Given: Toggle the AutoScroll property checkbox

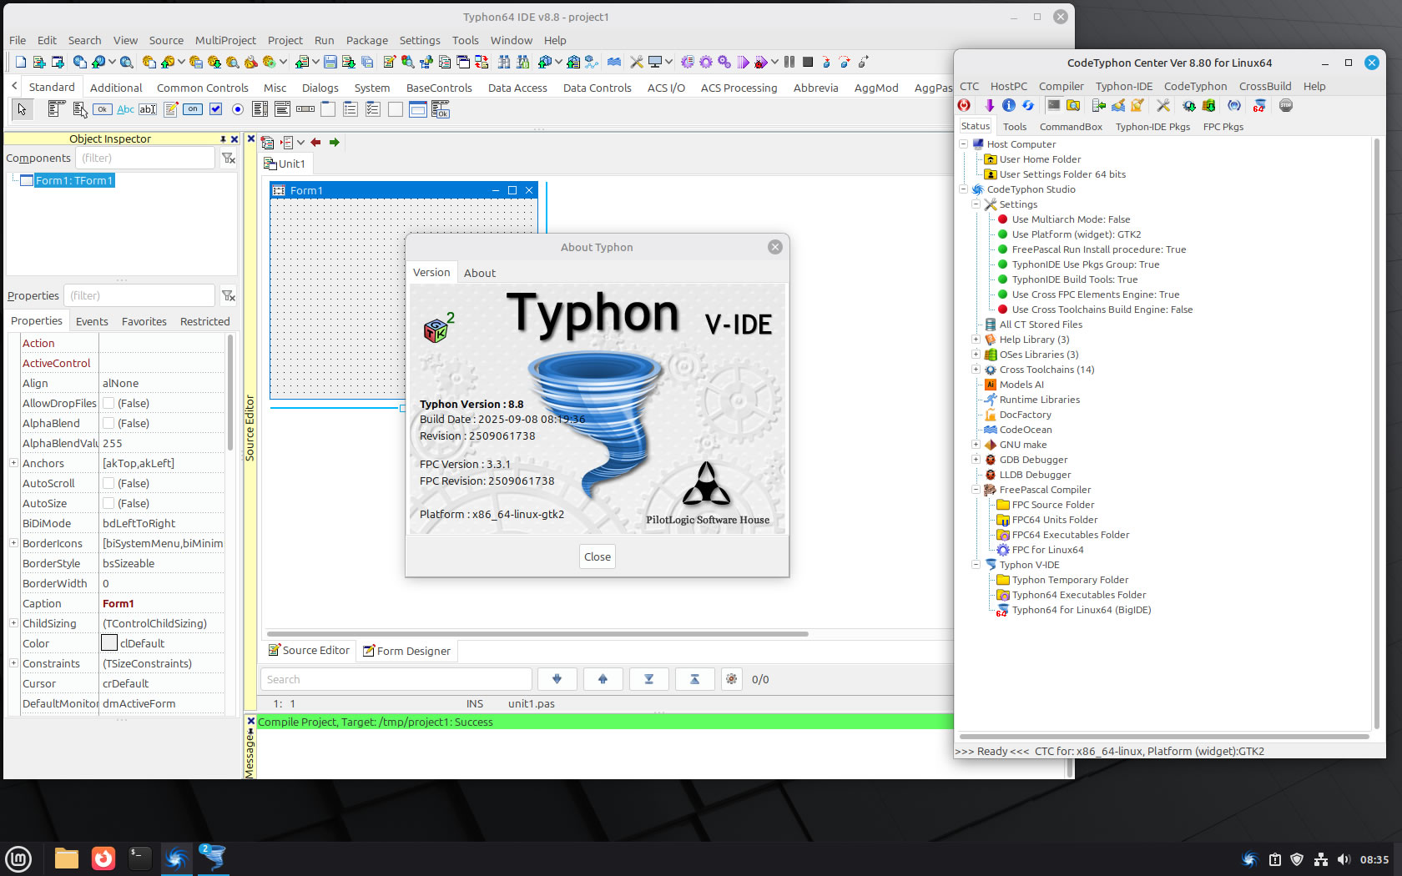Looking at the screenshot, I should (108, 483).
